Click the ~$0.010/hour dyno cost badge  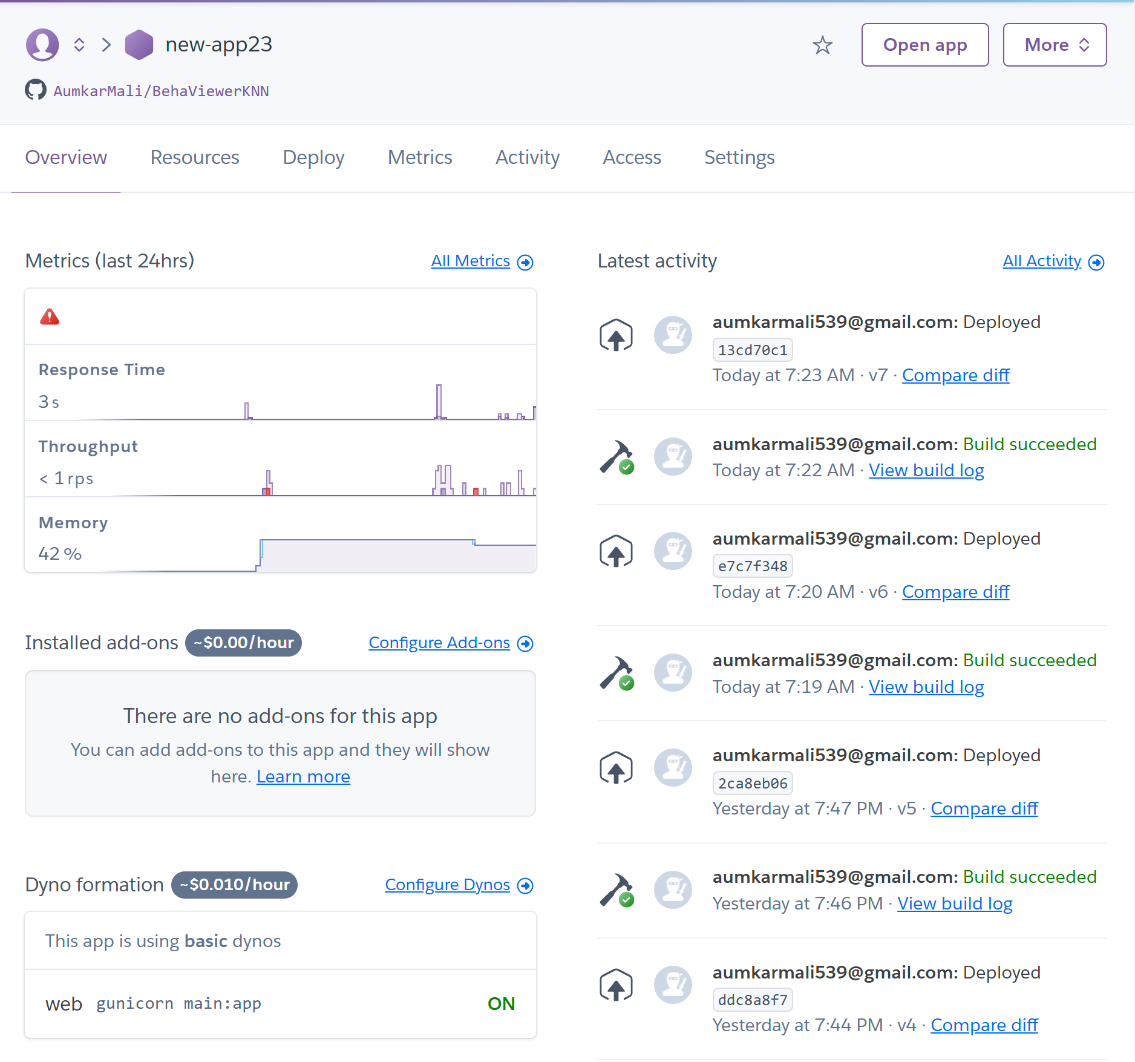tap(235, 885)
